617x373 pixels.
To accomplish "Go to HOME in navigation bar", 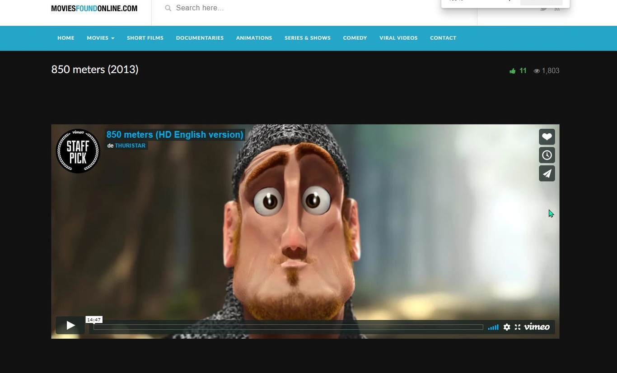I will point(66,38).
